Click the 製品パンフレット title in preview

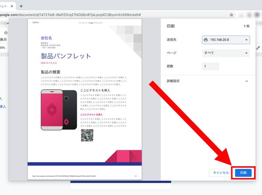click(66, 56)
